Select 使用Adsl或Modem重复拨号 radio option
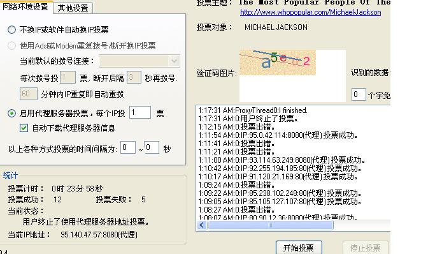This screenshot has height=254, width=435. click(11, 45)
